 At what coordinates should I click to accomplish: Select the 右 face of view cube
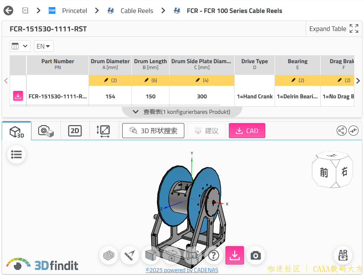(345, 172)
